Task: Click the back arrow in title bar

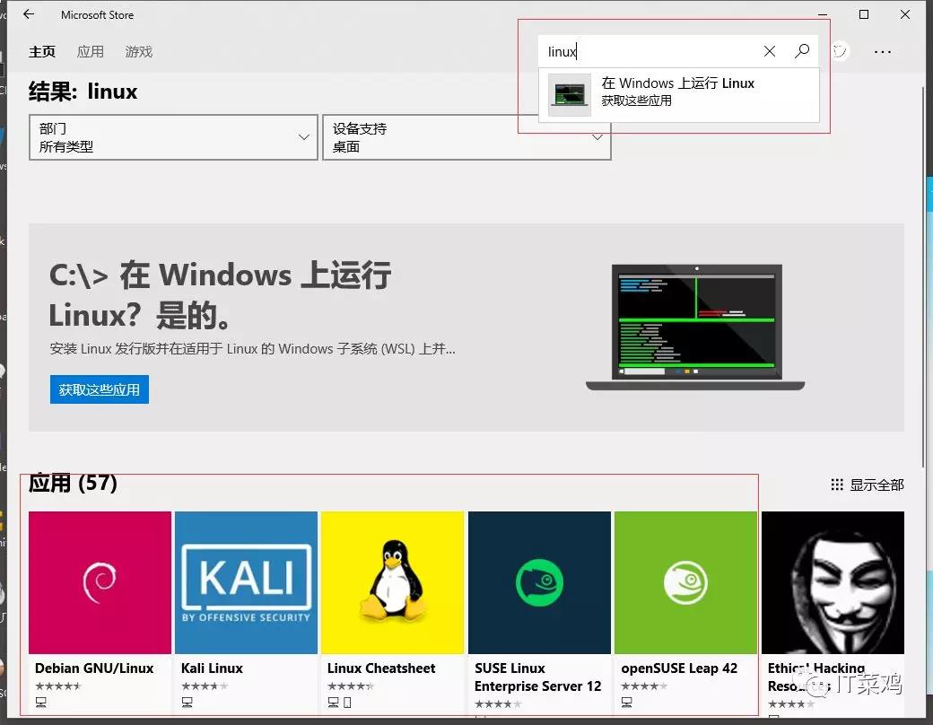Action: [28, 14]
